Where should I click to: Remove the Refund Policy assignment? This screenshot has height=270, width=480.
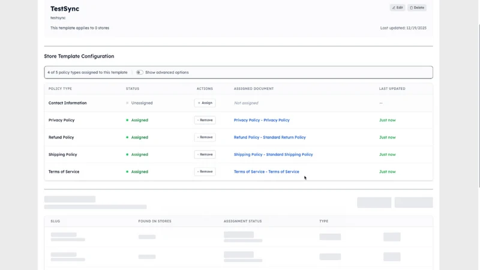pyautogui.click(x=205, y=137)
